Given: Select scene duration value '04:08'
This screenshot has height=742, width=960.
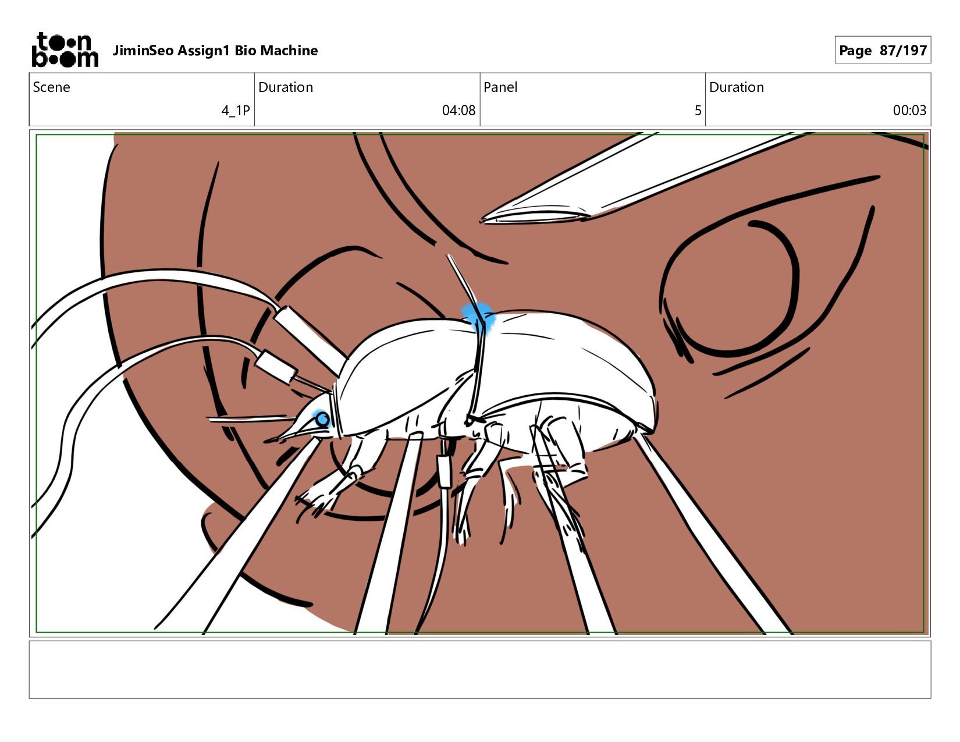Looking at the screenshot, I should (x=458, y=111).
